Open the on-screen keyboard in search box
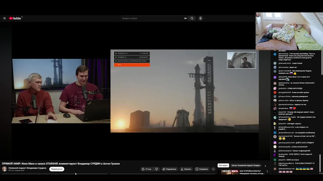323x181 pixels. click(185, 18)
